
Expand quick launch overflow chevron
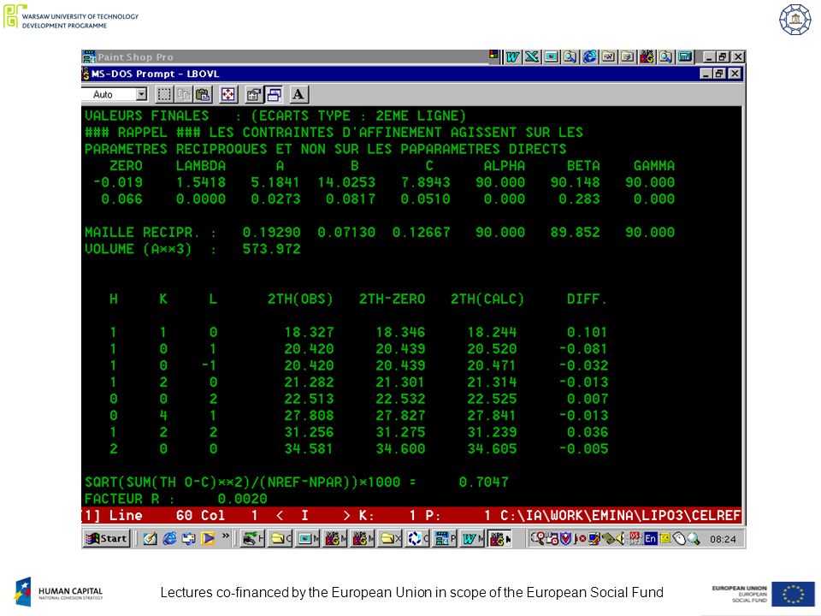pyautogui.click(x=226, y=536)
